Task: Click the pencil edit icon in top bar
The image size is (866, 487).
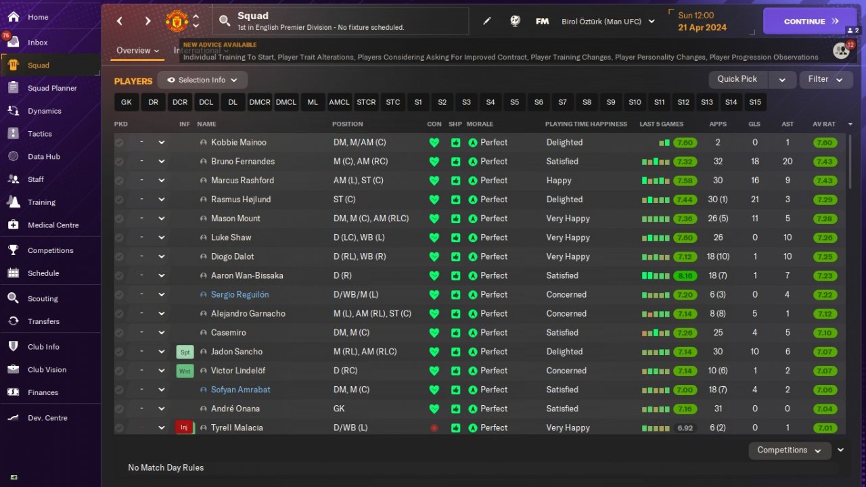Action: [487, 21]
